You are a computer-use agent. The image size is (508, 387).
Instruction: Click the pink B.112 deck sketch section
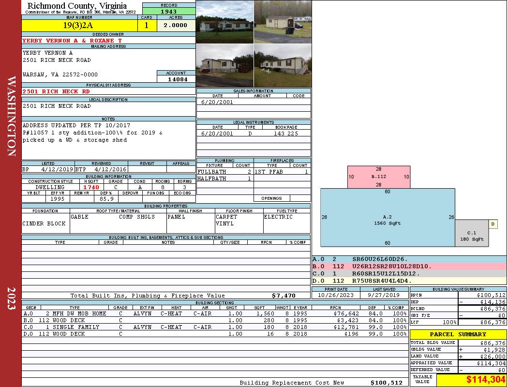379,177
